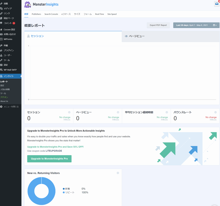Open the Search Console report tab
This screenshot has width=220, height=206.
click(x=51, y=14)
